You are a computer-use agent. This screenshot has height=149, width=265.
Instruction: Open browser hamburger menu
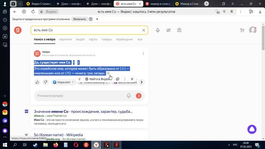coord(233,4)
